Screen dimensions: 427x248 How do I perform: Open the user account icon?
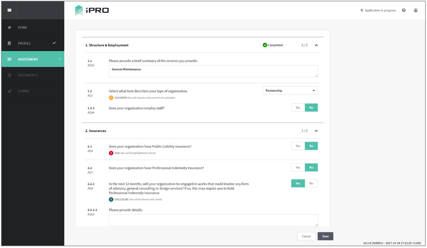pyautogui.click(x=416, y=10)
